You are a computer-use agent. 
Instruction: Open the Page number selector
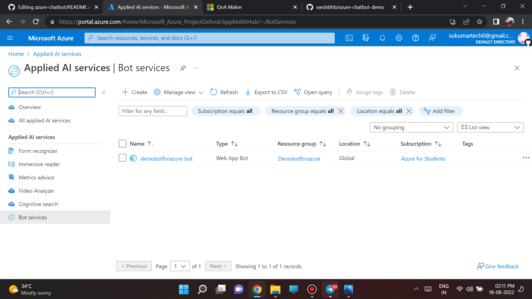pyautogui.click(x=180, y=266)
